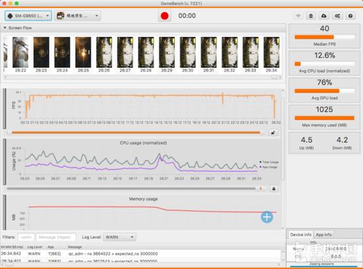Toggle Total Usage legend in CPU chart
Image resolution: width=363 pixels, height=269 pixels.
[269, 162]
